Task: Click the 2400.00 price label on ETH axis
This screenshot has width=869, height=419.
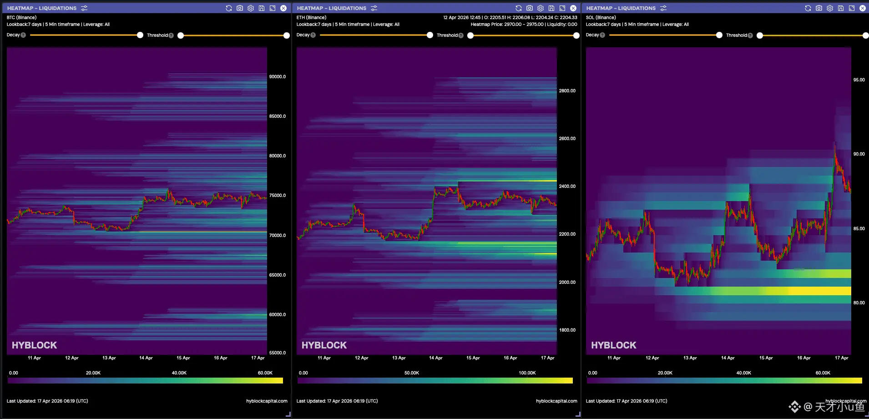Action: 567,186
